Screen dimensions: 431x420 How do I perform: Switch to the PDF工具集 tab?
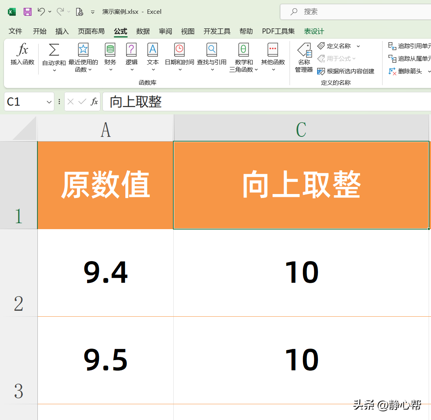[x=278, y=31]
